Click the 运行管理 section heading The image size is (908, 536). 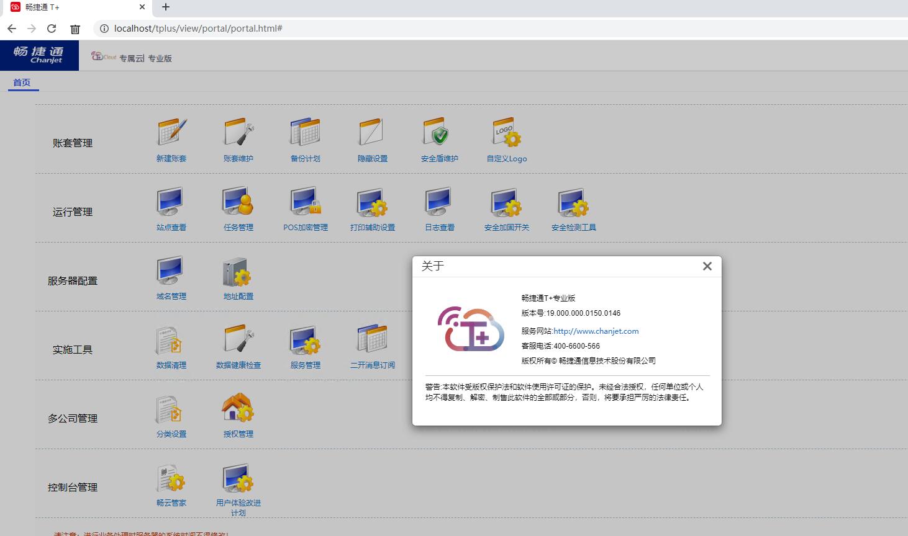pos(73,212)
